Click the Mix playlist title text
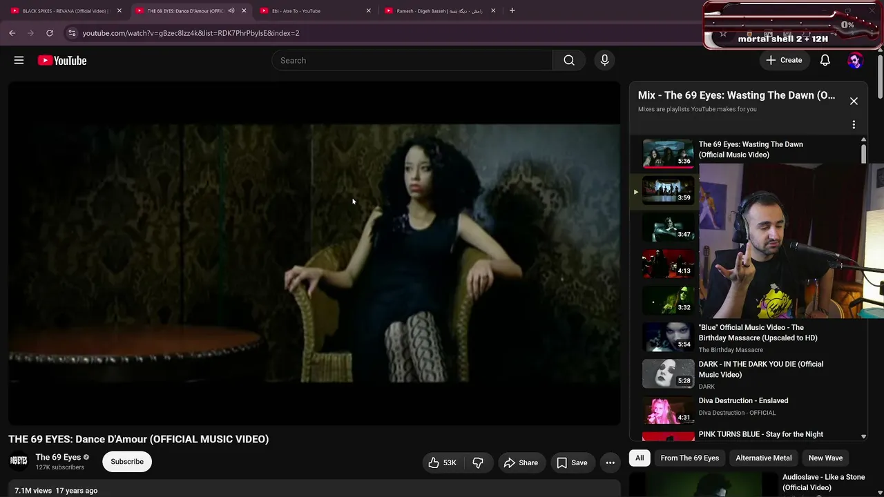 (736, 95)
